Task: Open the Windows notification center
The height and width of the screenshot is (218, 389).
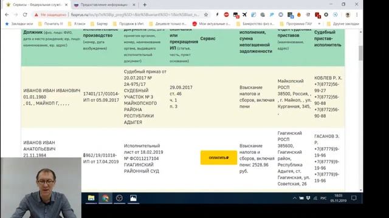Action: coord(354,198)
